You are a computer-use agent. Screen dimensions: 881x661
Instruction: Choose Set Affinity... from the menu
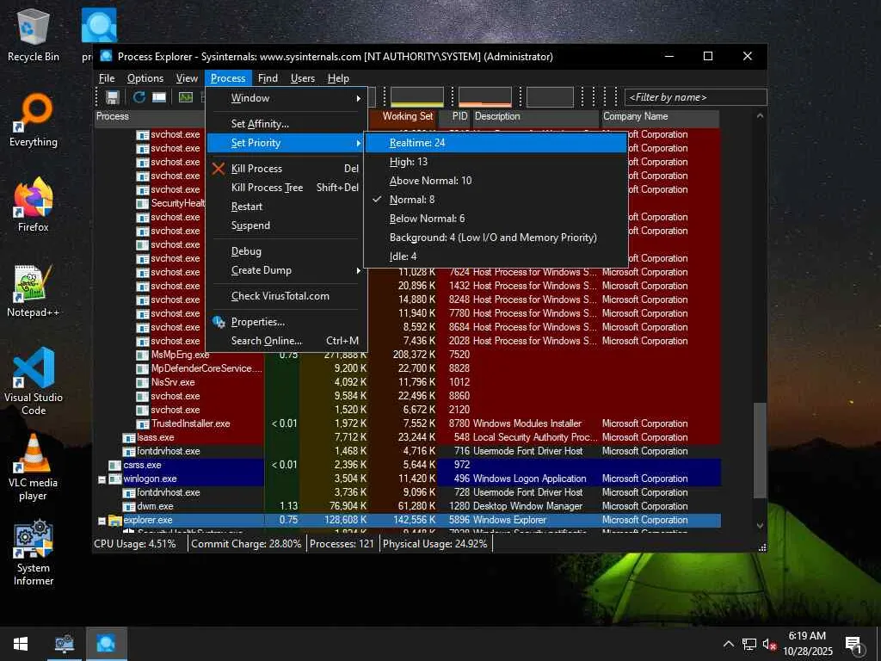(x=286, y=124)
